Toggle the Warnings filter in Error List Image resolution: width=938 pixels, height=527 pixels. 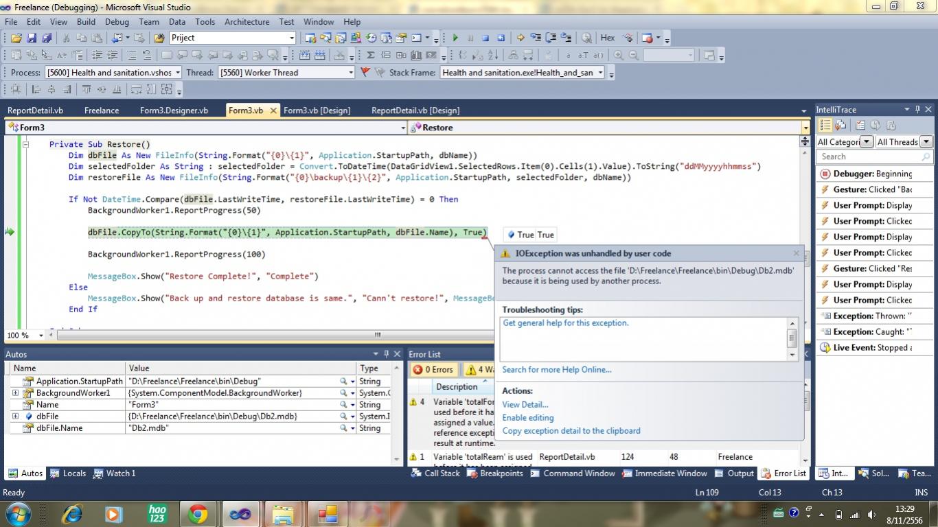pos(479,369)
